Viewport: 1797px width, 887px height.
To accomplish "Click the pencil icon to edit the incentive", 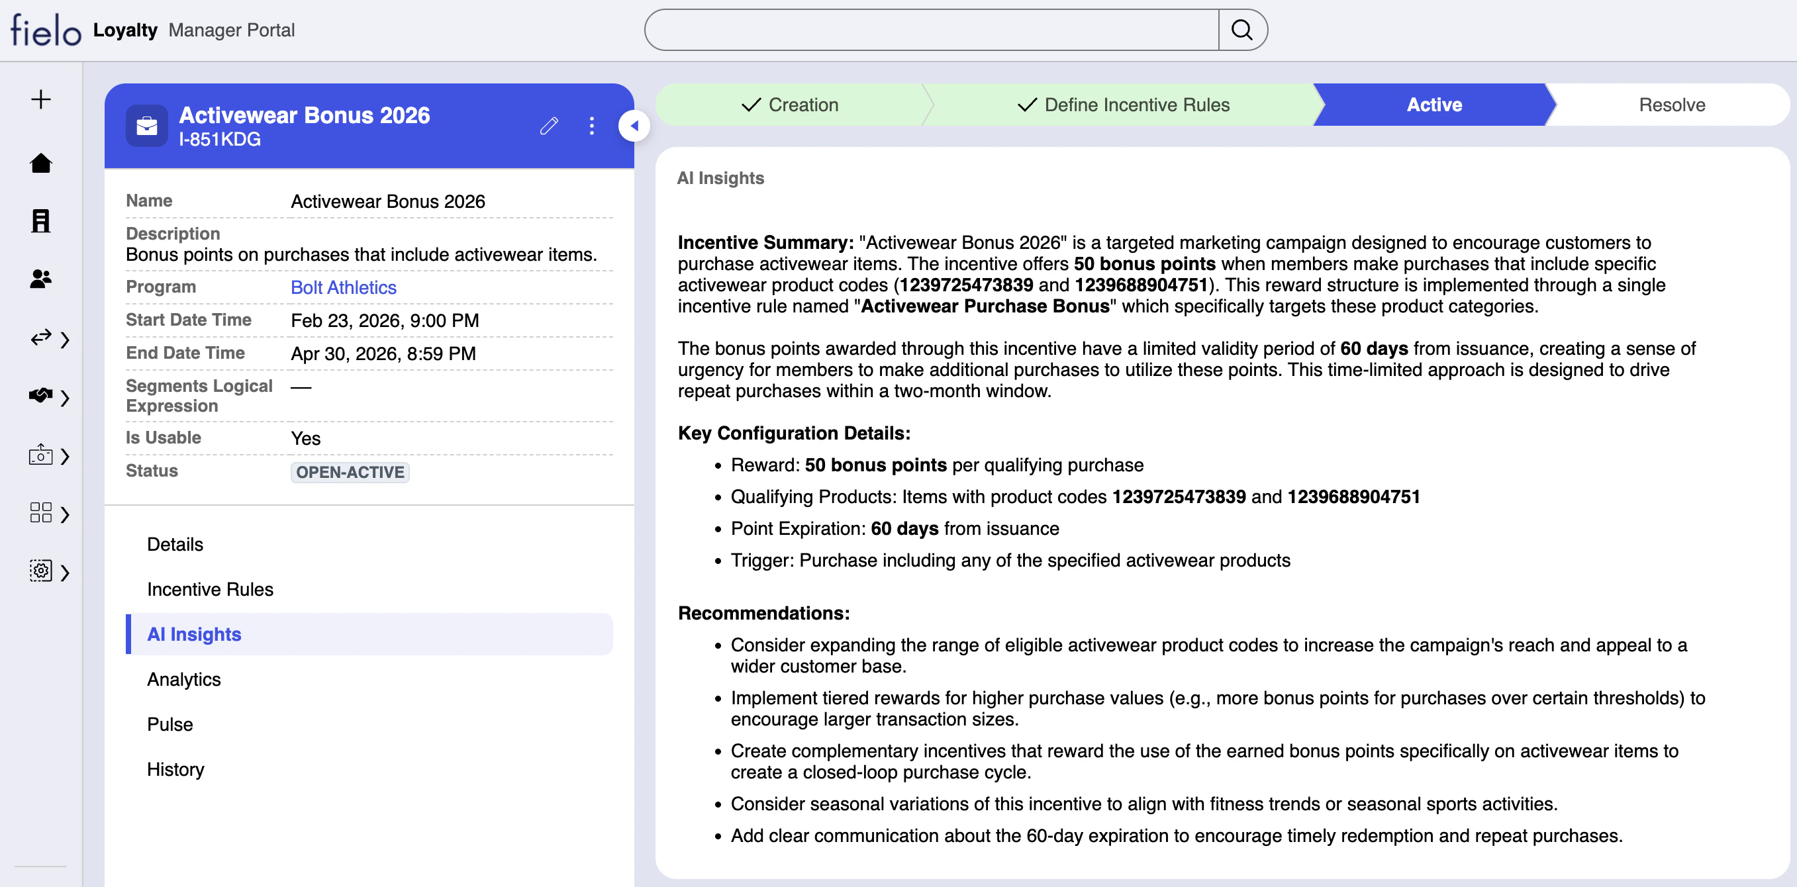I will [x=549, y=126].
